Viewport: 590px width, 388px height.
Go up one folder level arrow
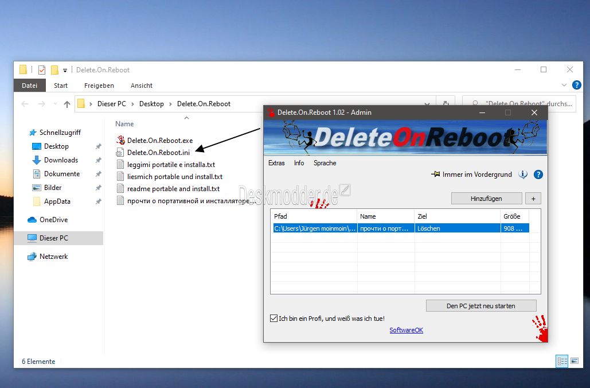pos(67,104)
